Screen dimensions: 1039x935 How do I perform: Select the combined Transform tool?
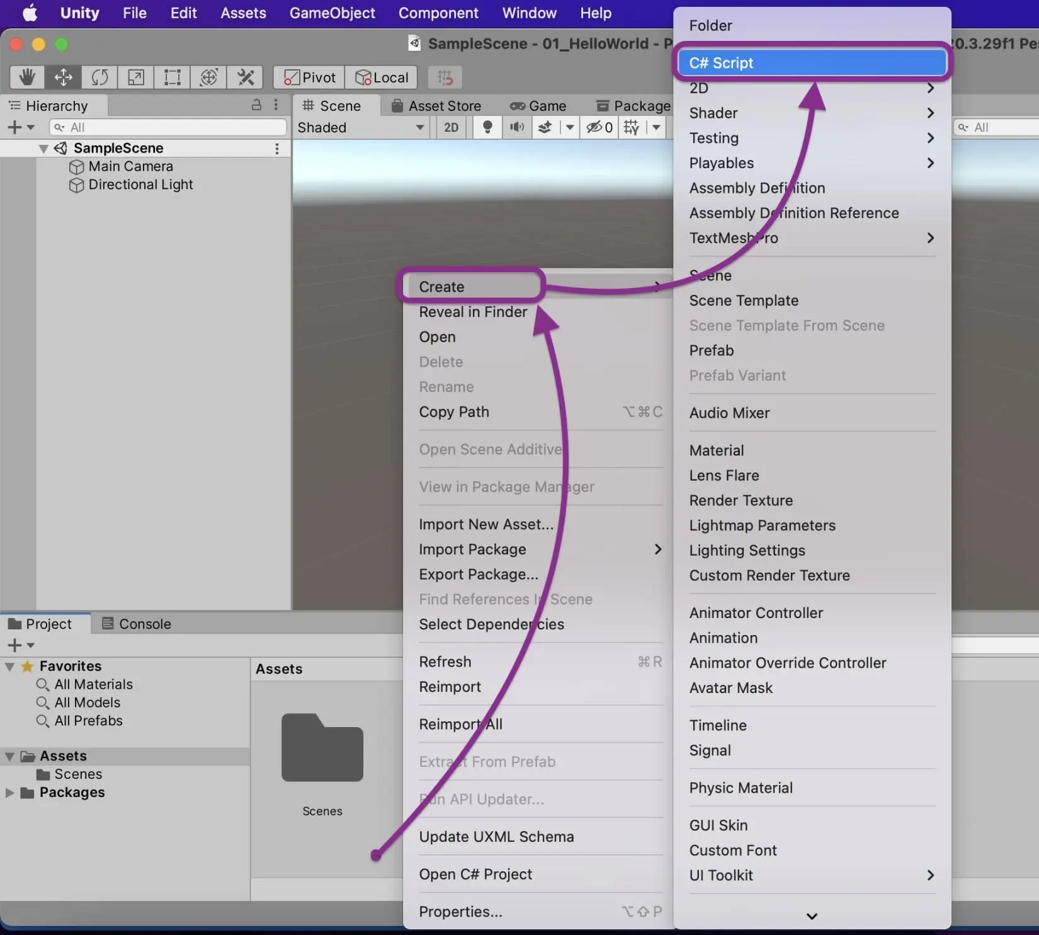(208, 77)
